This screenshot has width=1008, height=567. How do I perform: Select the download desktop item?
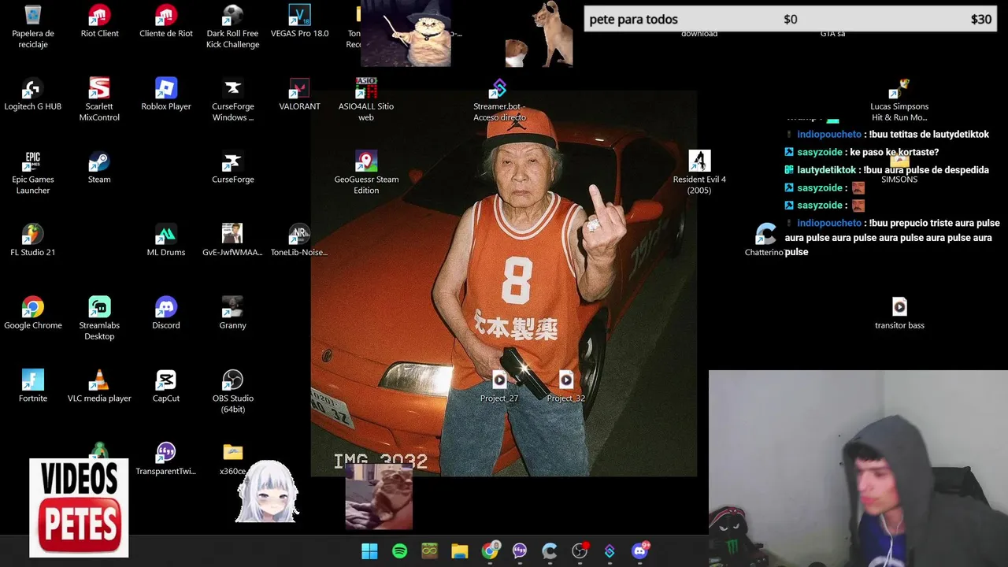click(x=699, y=34)
